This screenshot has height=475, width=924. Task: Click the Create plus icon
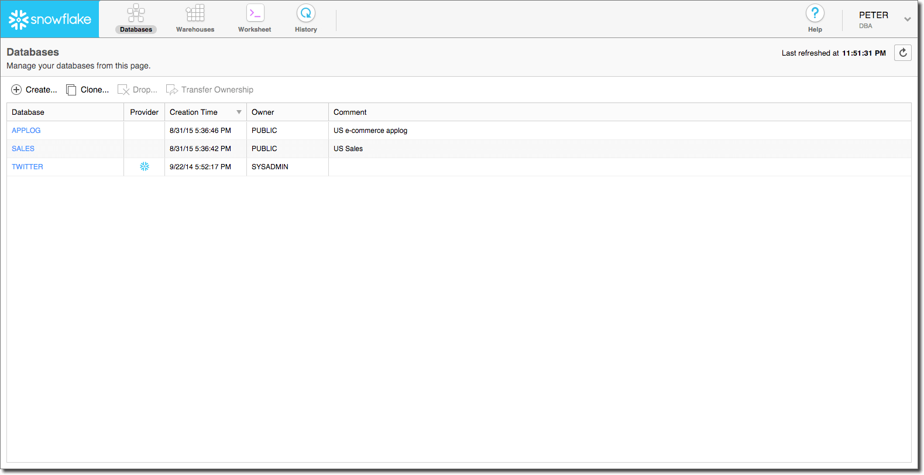pyautogui.click(x=16, y=90)
